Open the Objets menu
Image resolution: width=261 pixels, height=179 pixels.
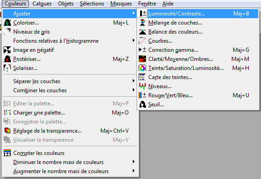point(66,4)
